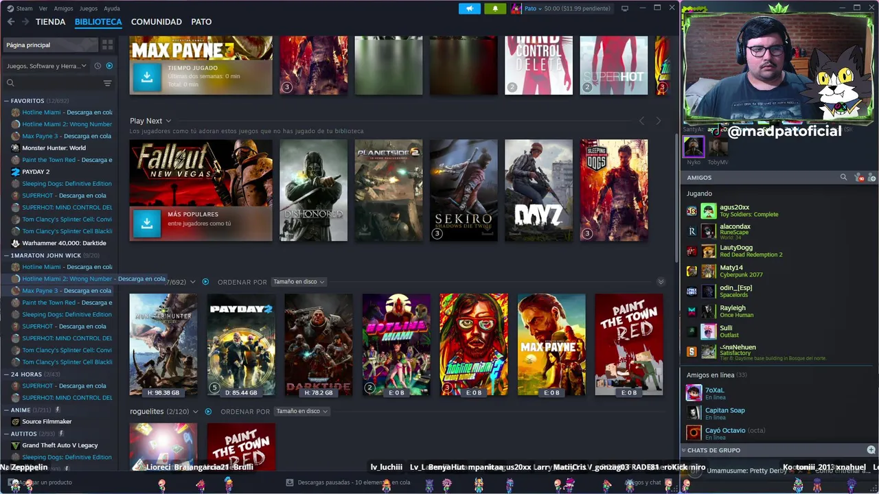Screen dimensions: 879x494
Task: Open the Dishonored game cover
Action: click(x=314, y=190)
